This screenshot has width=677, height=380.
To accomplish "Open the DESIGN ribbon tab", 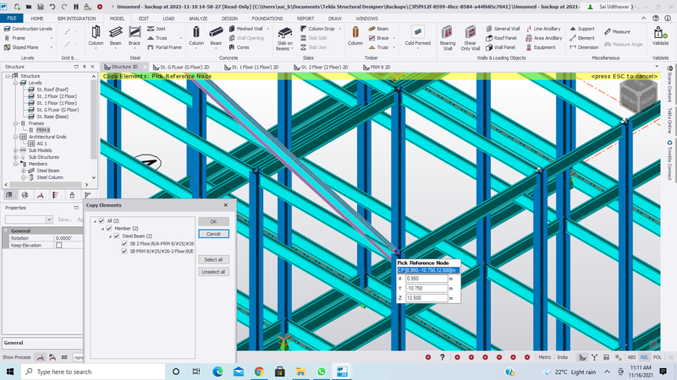I will pyautogui.click(x=229, y=19).
